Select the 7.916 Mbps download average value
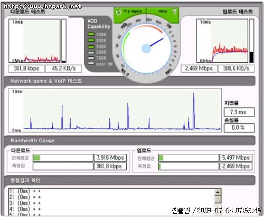Viewport: 264px width, 217px height. pyautogui.click(x=110, y=157)
